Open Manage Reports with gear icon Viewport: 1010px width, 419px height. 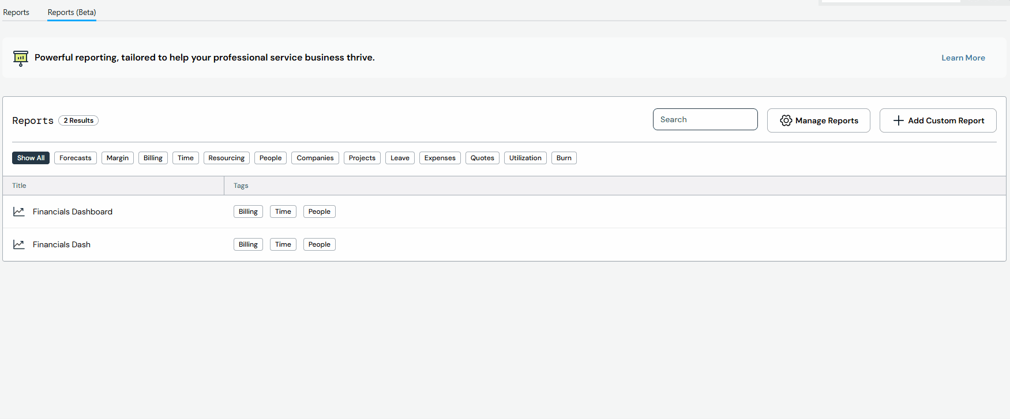(818, 120)
